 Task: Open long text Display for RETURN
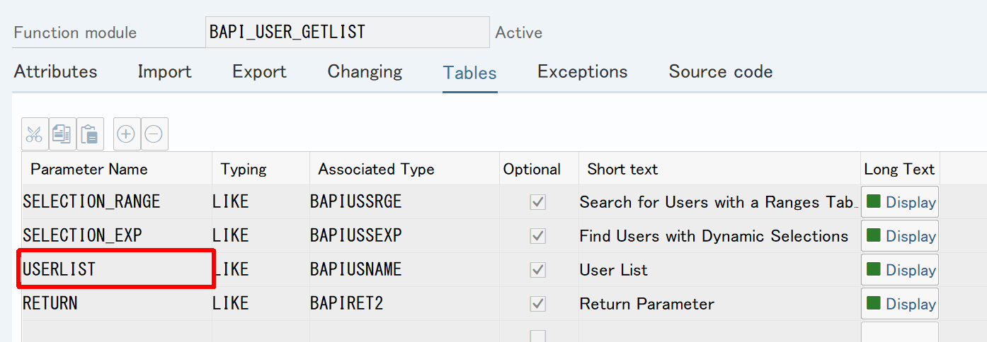point(900,304)
